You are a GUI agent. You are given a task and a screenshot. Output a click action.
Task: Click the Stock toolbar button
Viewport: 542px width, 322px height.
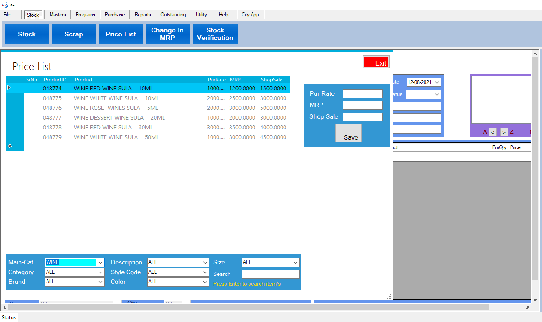[x=27, y=34]
